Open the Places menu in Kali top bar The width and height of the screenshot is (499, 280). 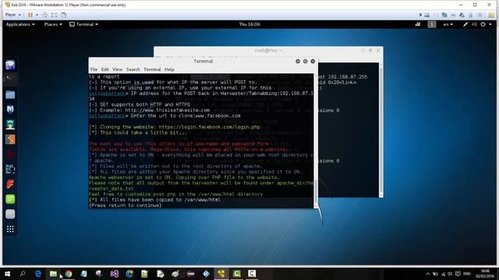[x=53, y=24]
